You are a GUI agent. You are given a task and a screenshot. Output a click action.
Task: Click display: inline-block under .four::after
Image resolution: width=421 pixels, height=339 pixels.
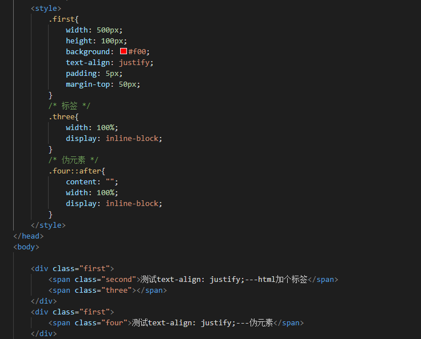pos(114,203)
